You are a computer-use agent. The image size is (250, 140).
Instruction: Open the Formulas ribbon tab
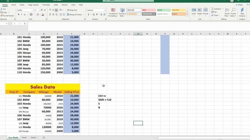pos(46,5)
